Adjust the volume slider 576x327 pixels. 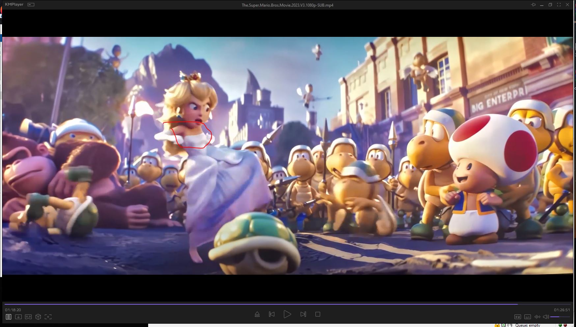point(560,317)
